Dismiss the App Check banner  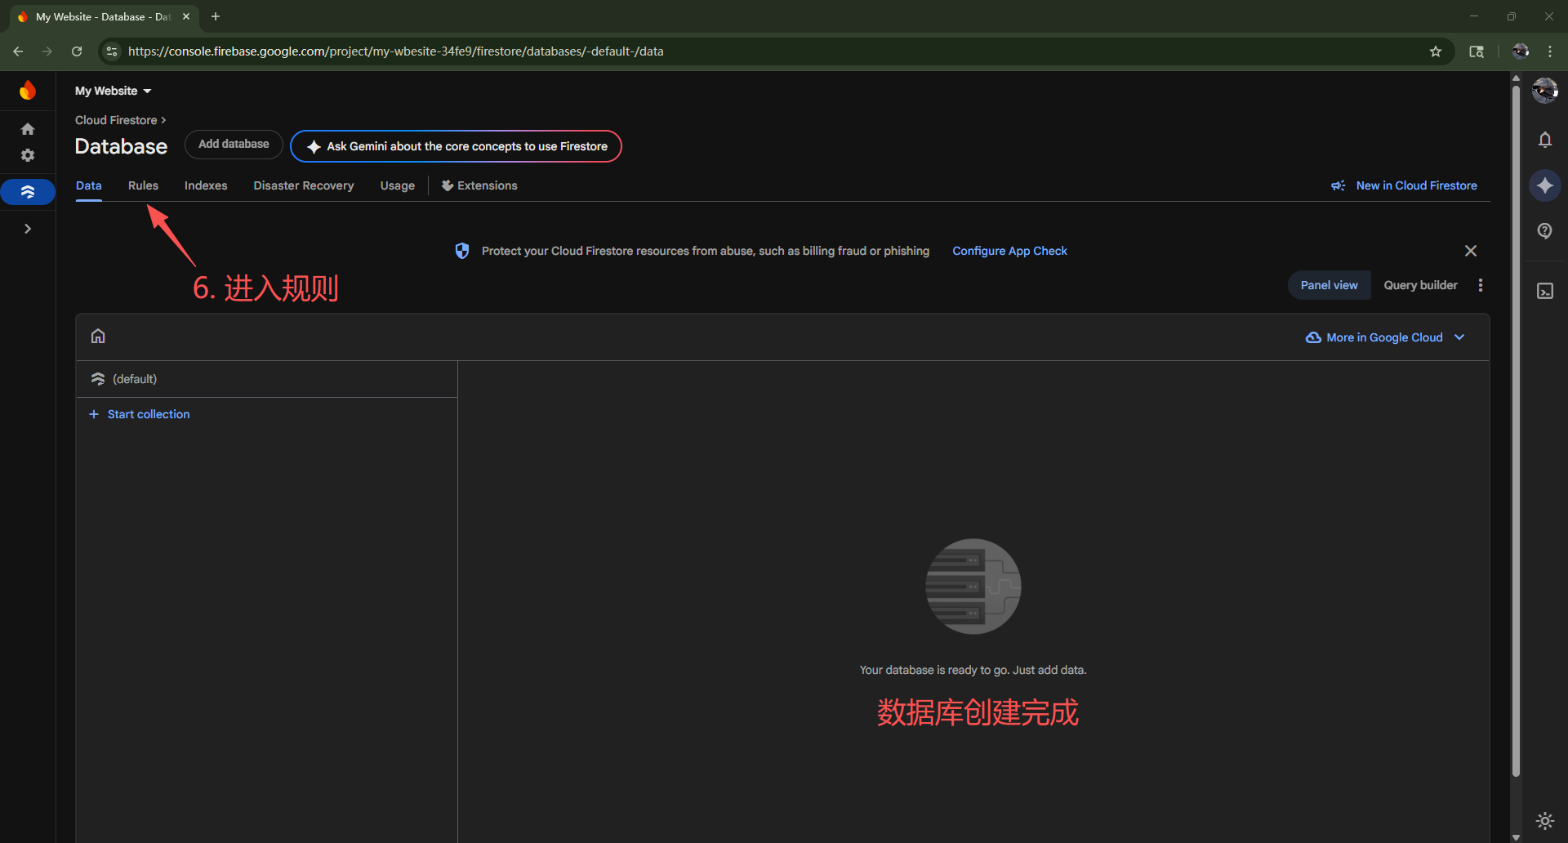[1470, 251]
